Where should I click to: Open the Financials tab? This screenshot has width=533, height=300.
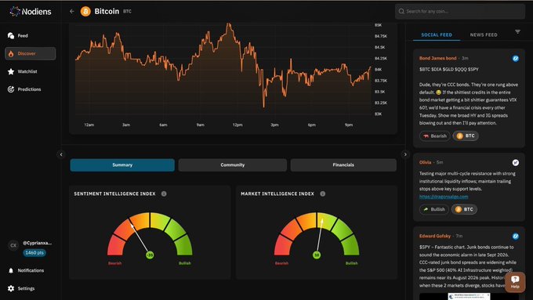point(343,164)
